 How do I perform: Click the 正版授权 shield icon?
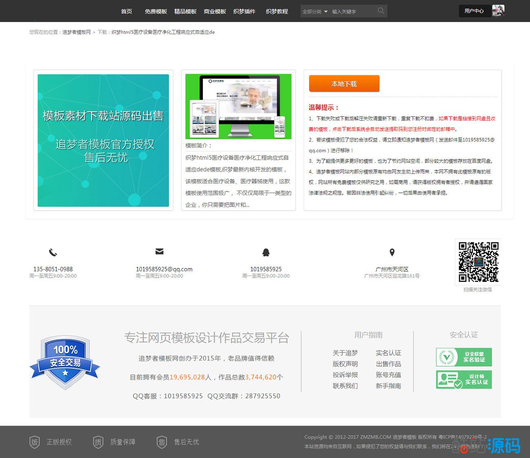tap(35, 442)
